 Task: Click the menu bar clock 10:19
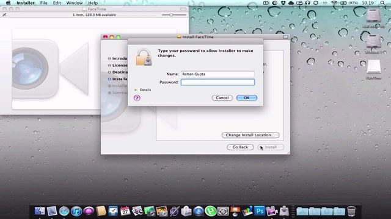[368, 3]
